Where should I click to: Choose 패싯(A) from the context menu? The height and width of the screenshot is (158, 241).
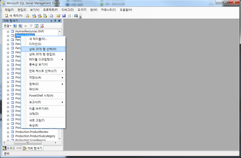pos(43,89)
